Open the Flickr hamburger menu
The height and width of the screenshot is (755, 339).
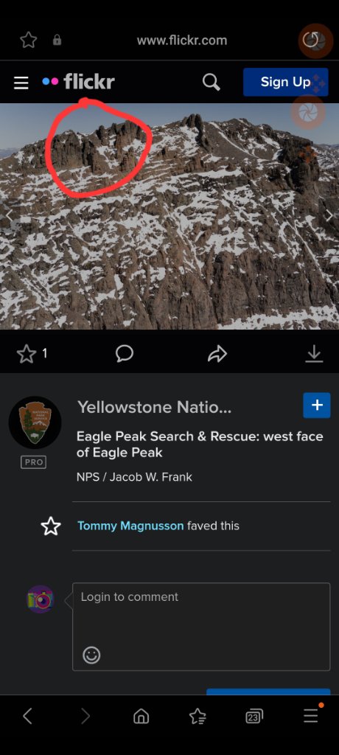pos(21,83)
